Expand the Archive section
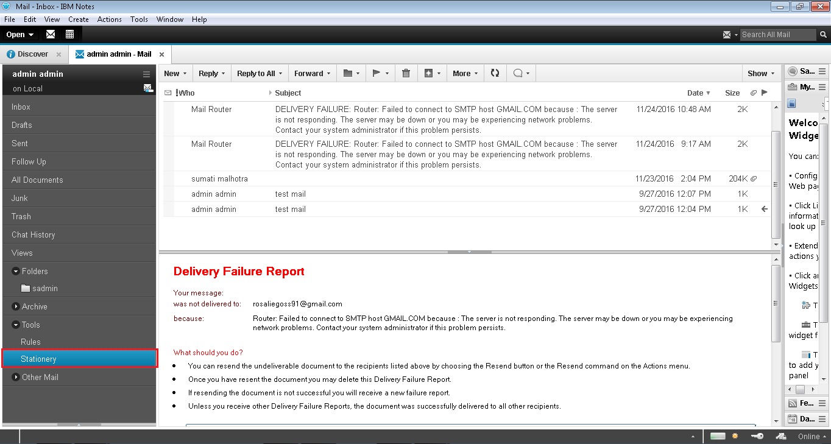831x444 pixels. (15, 306)
